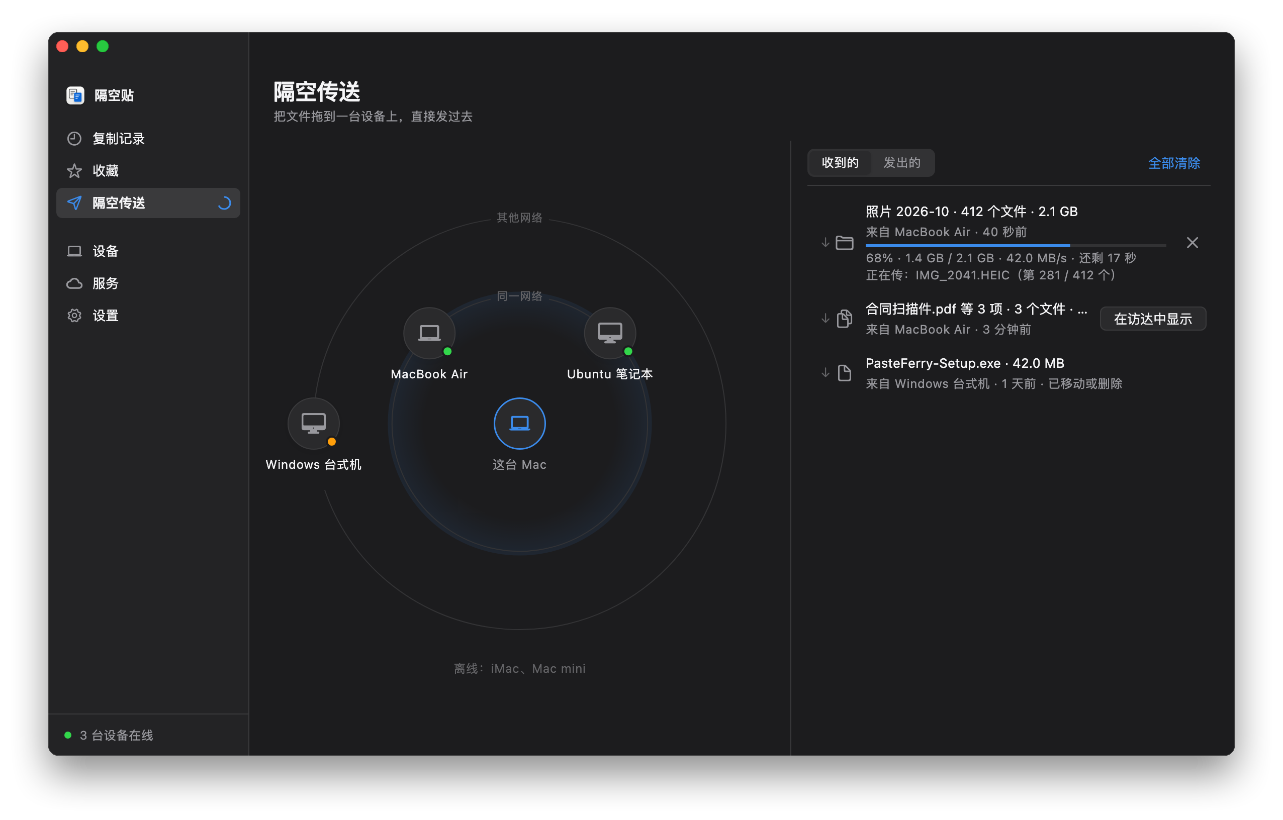Click the 把文件拖到一台设备上 subtitle
The height and width of the screenshot is (820, 1283).
[x=373, y=117]
